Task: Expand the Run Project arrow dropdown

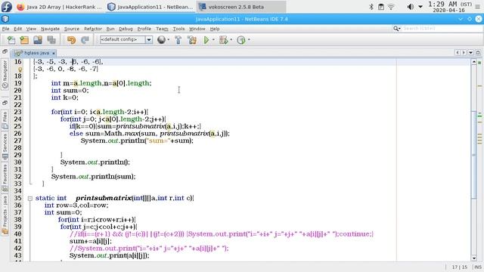Action: click(213, 40)
